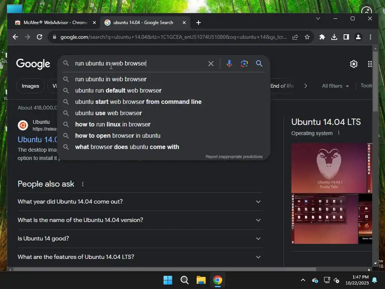This screenshot has width=385, height=289.
Task: Open knowledge panel more options dots
Action: [x=339, y=133]
